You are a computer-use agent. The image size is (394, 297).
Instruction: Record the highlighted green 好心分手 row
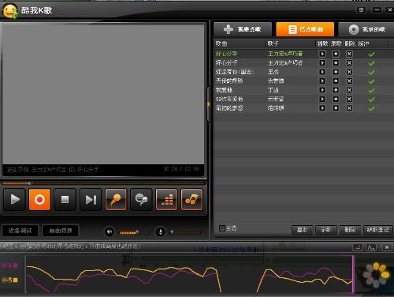tap(336, 54)
